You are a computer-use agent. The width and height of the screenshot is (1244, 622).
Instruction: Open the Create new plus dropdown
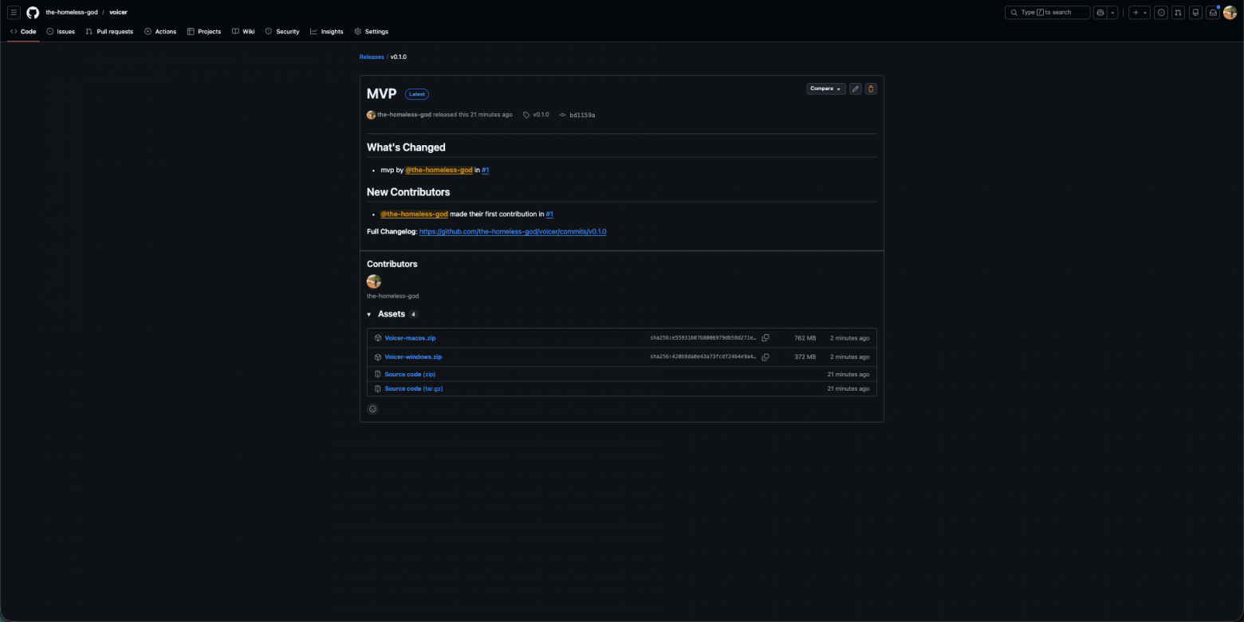[x=1140, y=13]
